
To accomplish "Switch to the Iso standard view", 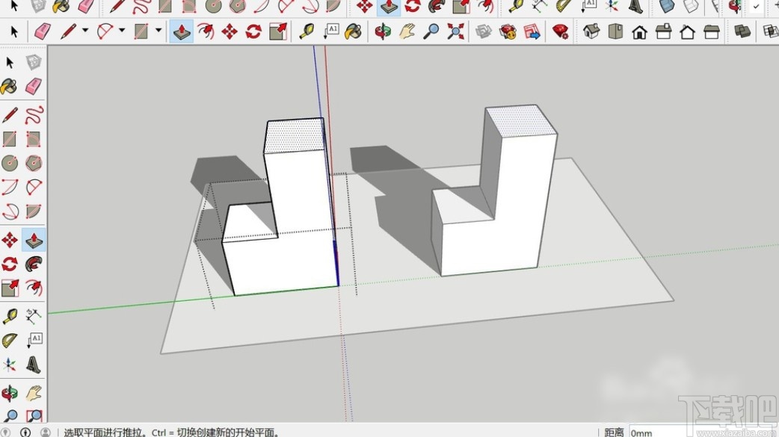I will click(x=591, y=32).
